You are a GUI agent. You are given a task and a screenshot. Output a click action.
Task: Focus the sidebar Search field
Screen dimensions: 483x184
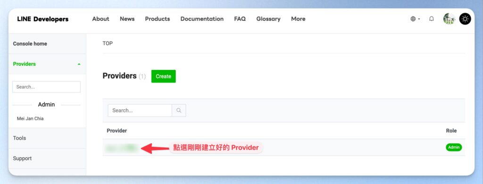[47, 87]
